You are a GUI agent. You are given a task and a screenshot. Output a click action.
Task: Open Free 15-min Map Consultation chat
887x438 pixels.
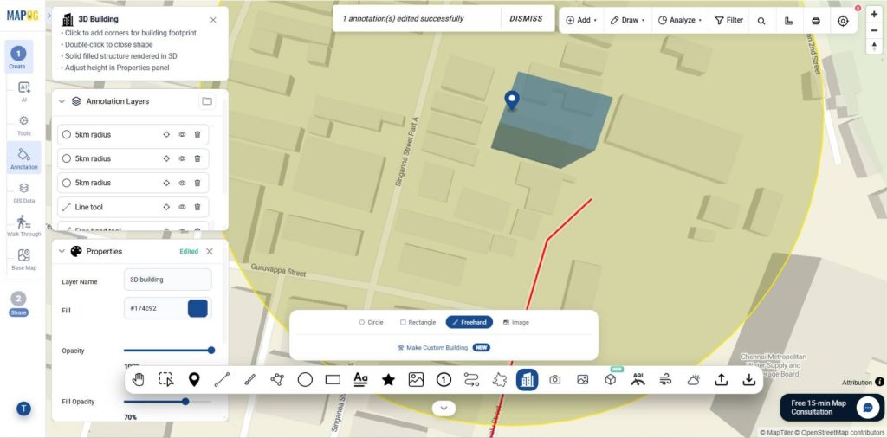click(832, 408)
